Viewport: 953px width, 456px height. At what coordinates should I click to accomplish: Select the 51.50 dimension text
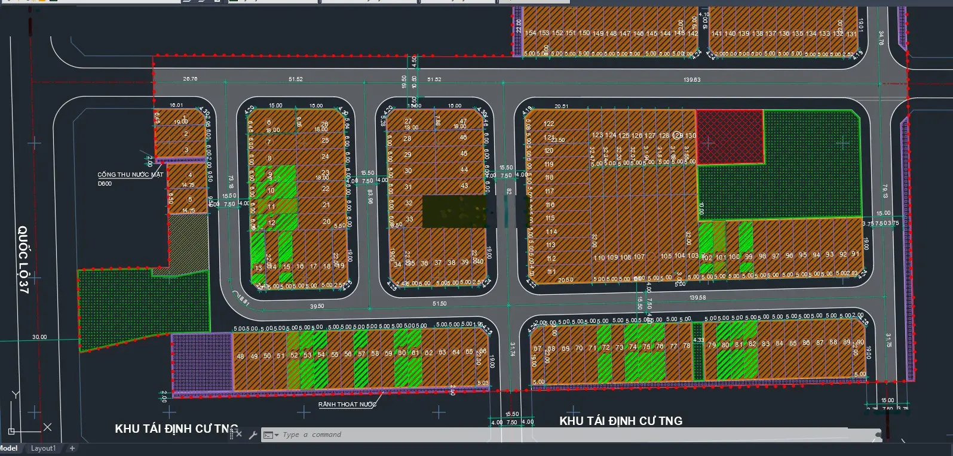point(439,304)
